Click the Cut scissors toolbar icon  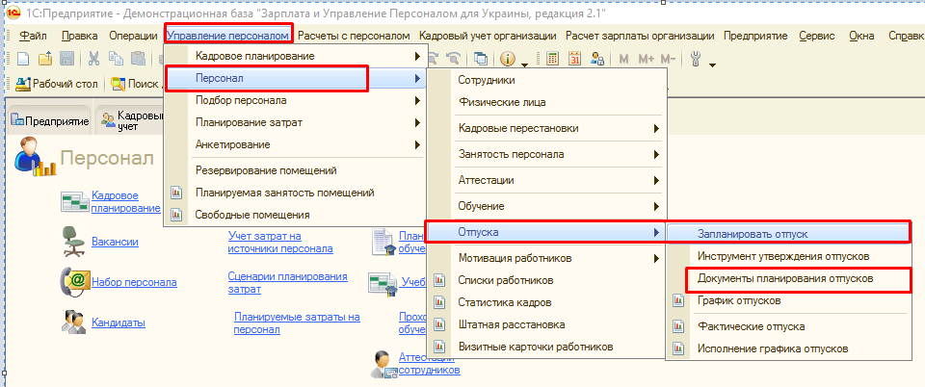click(x=93, y=59)
